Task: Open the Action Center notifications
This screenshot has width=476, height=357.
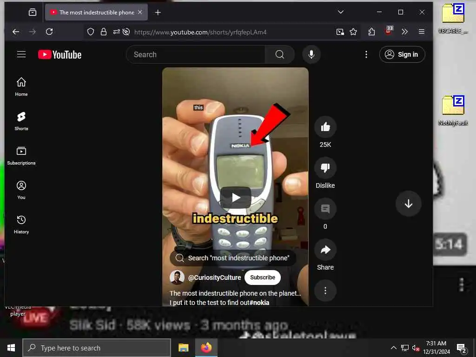Action: click(x=462, y=348)
